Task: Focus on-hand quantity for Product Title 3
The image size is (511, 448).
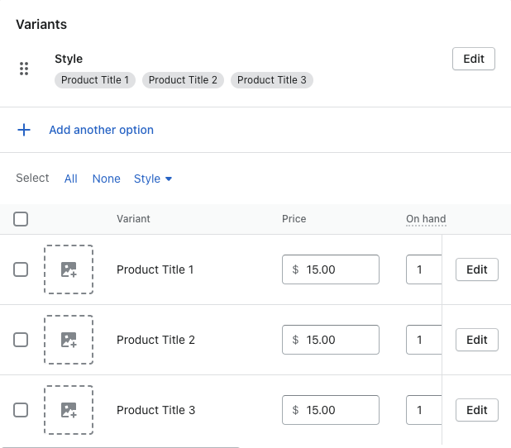Action: click(423, 410)
